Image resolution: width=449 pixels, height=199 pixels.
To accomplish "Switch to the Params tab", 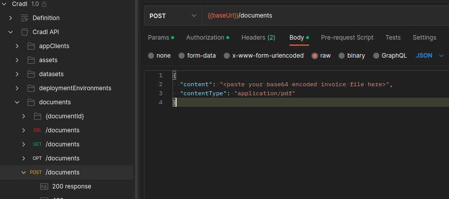I will [161, 38].
